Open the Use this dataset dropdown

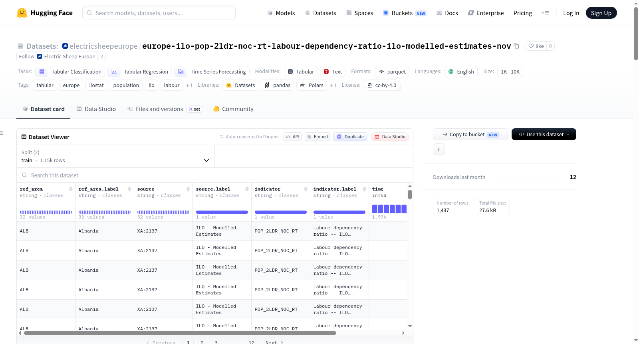pyautogui.click(x=544, y=134)
